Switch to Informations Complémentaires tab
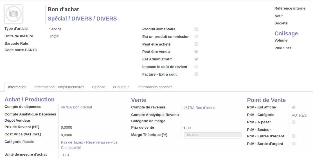Viewport: 313px width, 159px height. [x=59, y=87]
